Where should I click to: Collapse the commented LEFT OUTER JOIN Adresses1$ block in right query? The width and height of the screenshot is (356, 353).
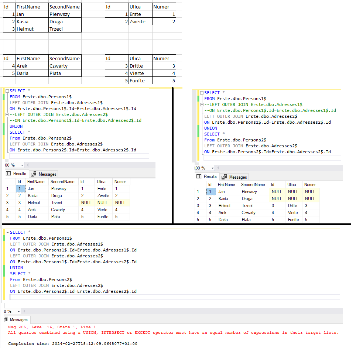[x=202, y=104]
